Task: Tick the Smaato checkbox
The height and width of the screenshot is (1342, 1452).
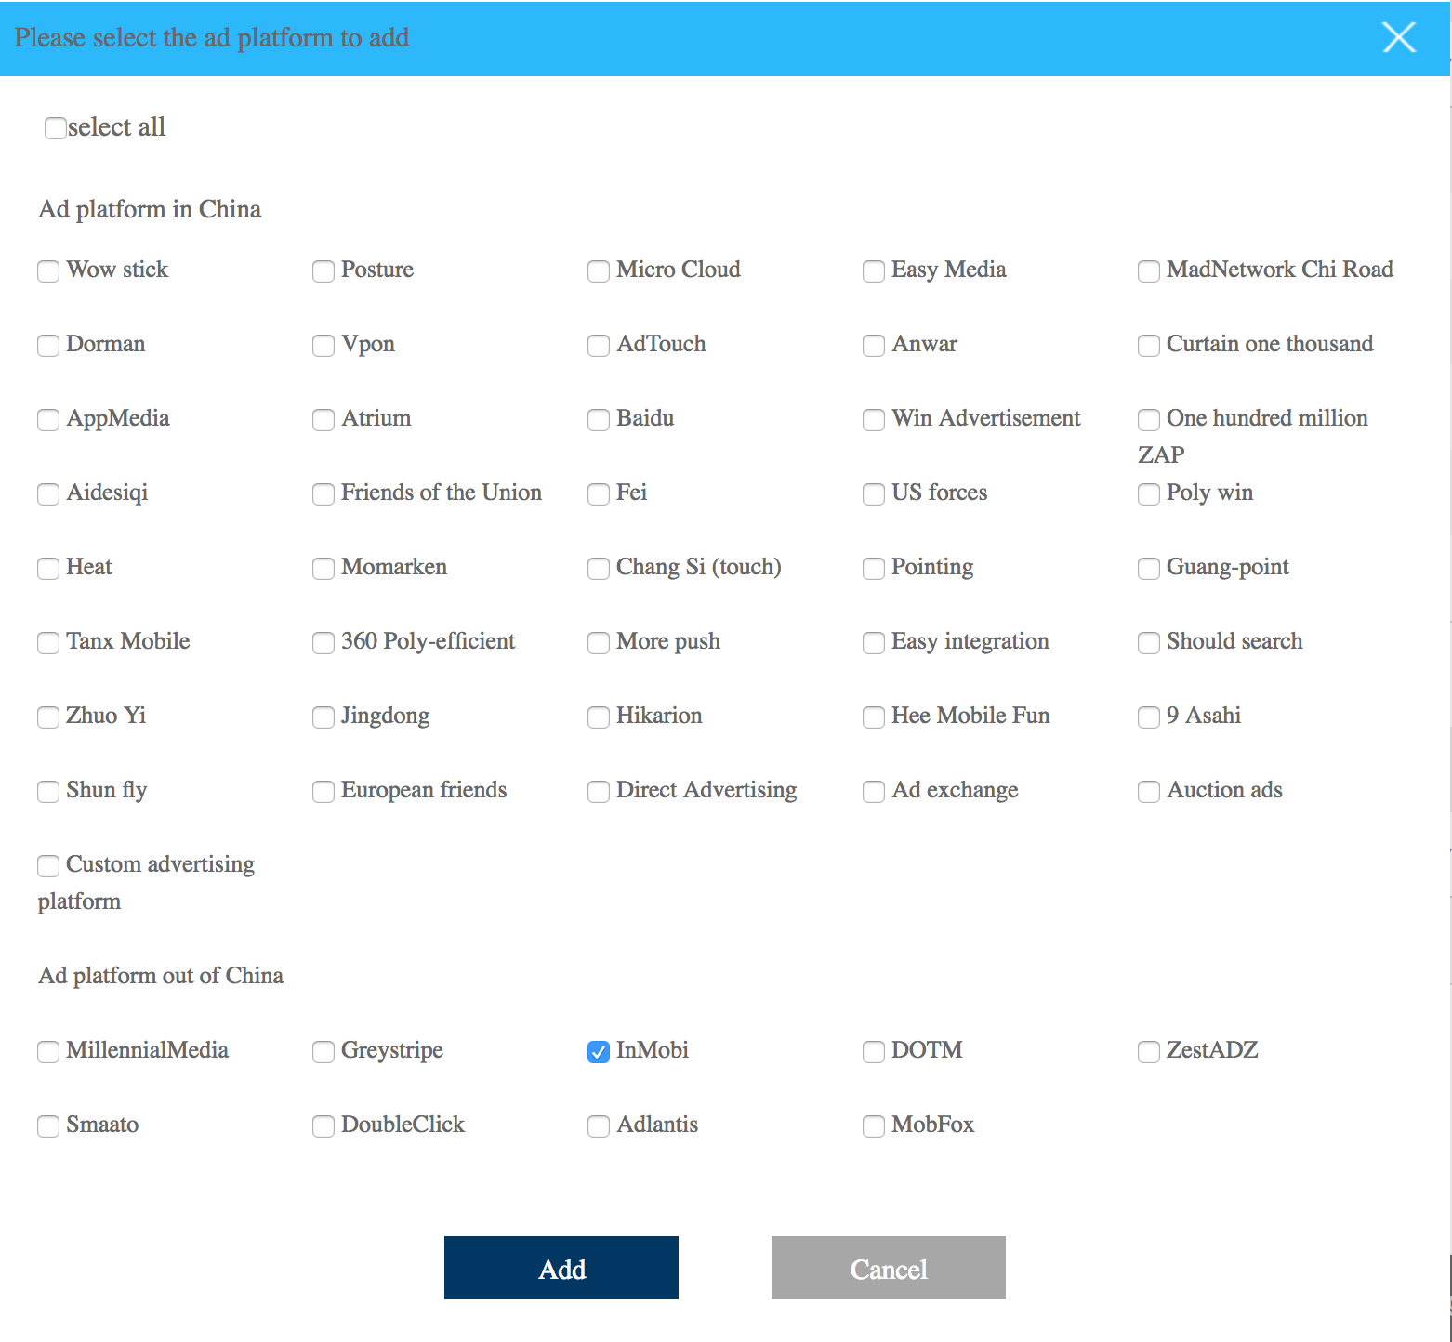Action: tap(48, 1126)
